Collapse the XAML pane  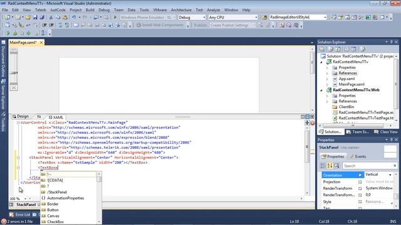click(312, 117)
